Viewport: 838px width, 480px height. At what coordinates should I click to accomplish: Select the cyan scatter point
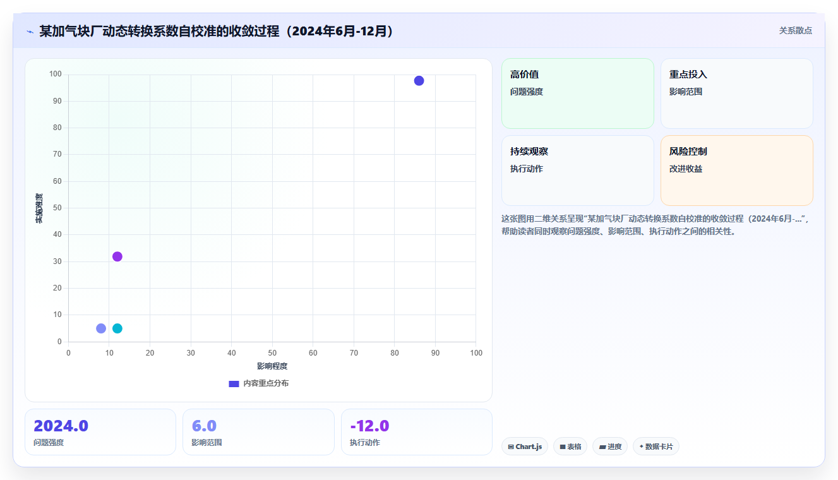(117, 328)
